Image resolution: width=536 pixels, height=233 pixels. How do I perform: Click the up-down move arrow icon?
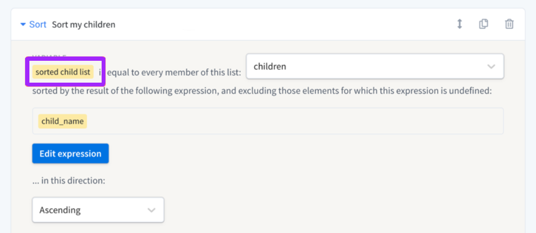coord(459,24)
